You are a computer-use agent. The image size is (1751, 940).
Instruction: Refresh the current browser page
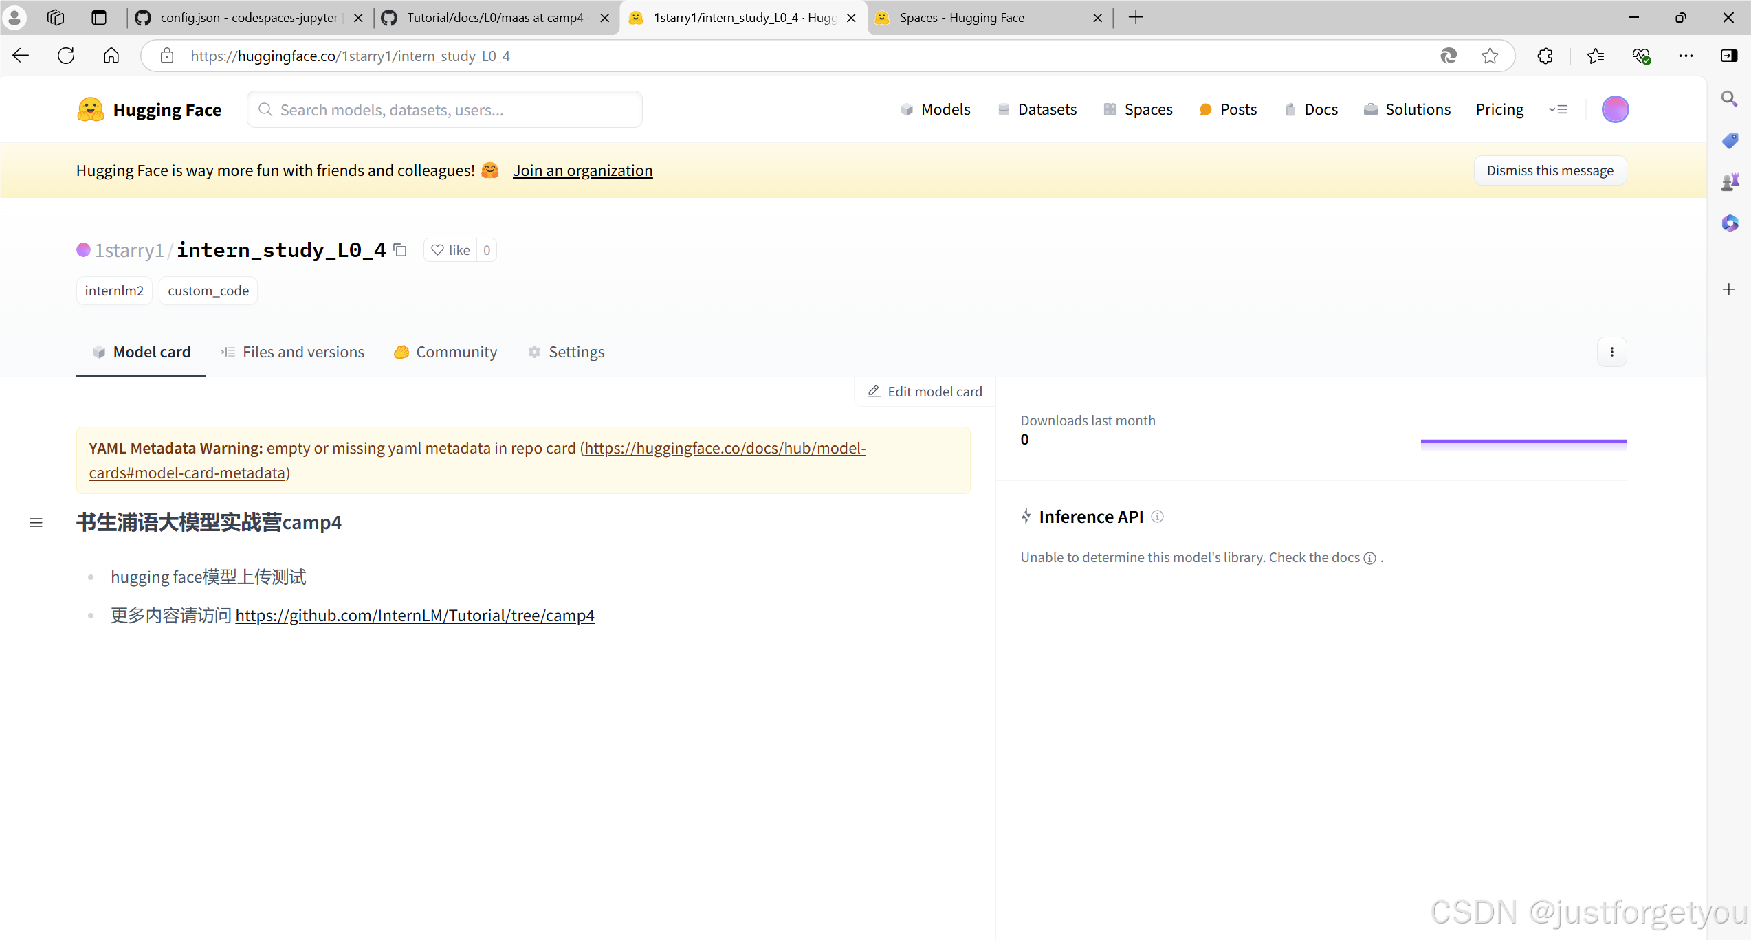[x=66, y=56]
